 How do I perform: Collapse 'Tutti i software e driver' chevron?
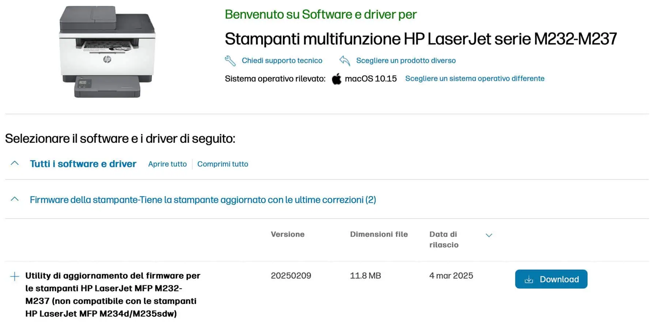click(15, 164)
